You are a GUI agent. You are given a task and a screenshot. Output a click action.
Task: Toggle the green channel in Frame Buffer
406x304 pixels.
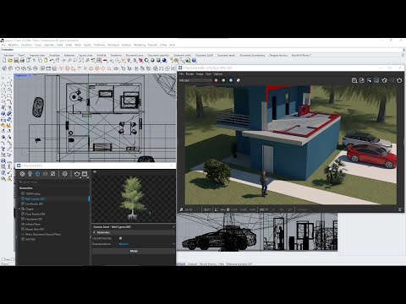click(223, 80)
